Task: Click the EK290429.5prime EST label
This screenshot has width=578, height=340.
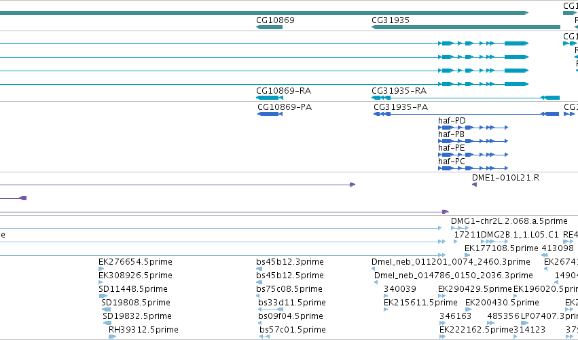Action: click(x=475, y=289)
